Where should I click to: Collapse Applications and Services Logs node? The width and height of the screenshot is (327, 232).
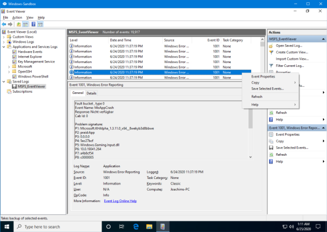(4, 47)
